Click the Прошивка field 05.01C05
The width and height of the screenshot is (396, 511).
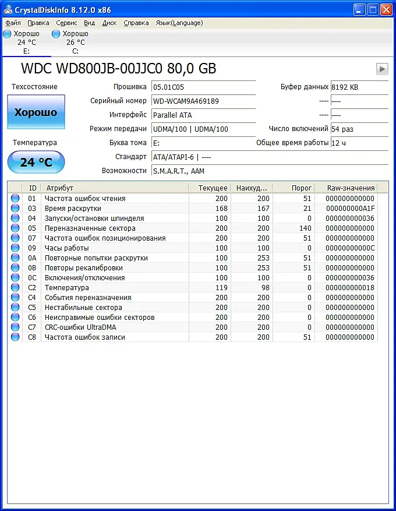[204, 87]
